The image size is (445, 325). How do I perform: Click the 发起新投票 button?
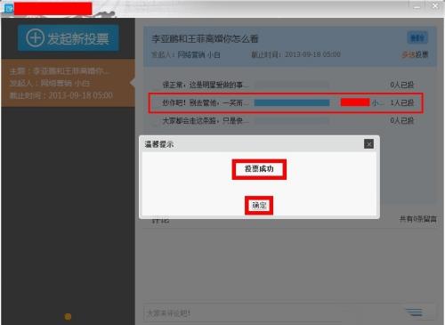[69, 38]
